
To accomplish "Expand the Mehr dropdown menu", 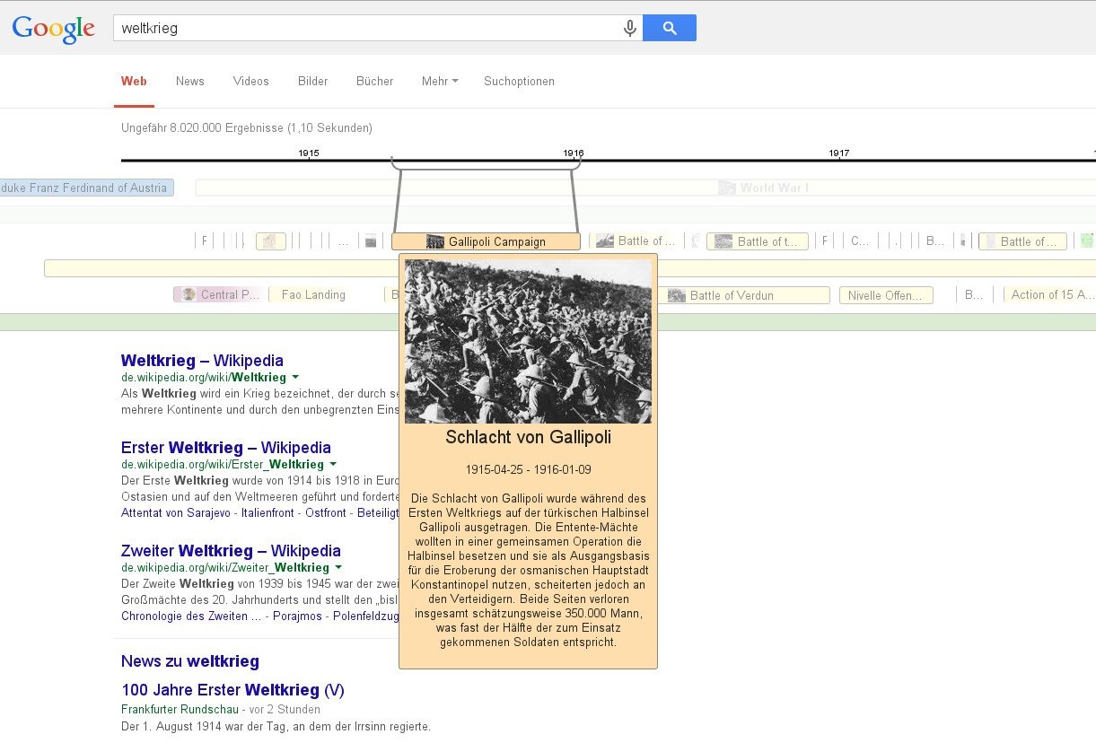I will pyautogui.click(x=440, y=82).
